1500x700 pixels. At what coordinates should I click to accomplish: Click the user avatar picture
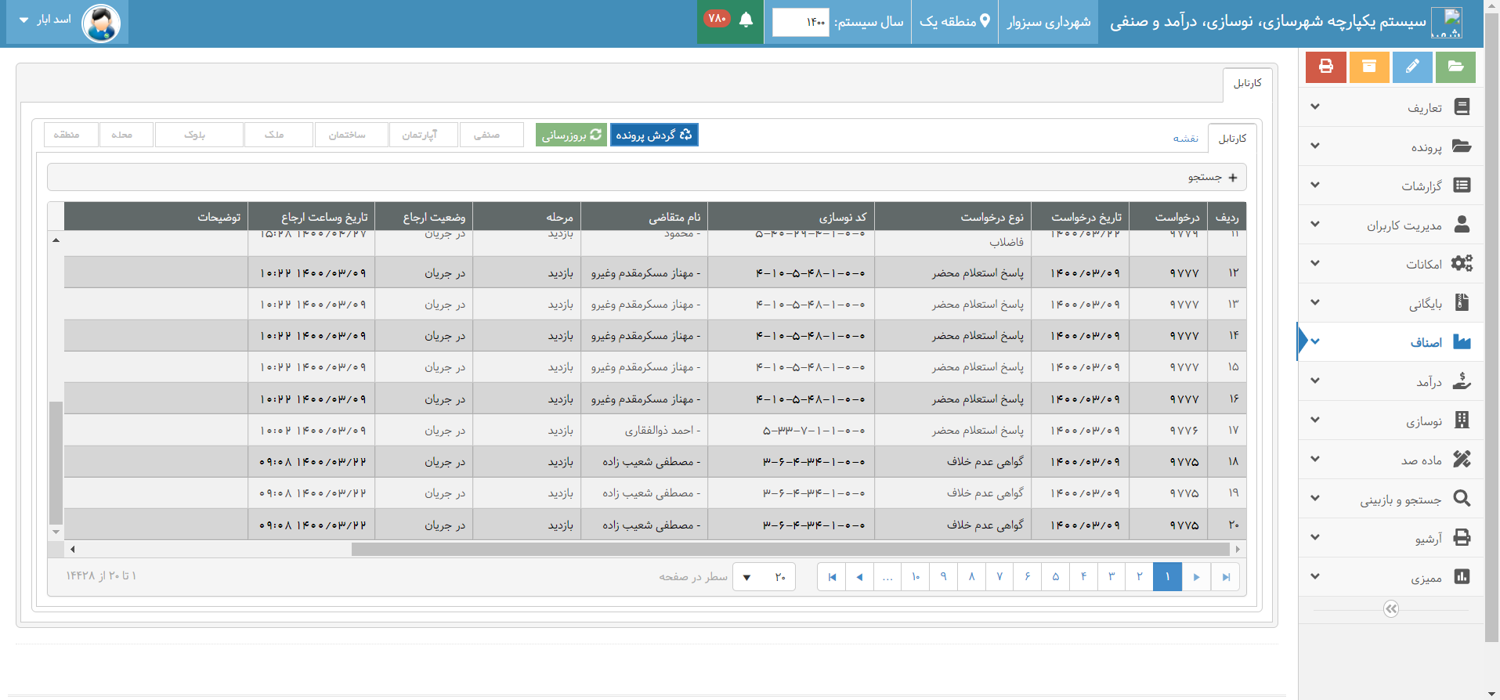[x=101, y=23]
